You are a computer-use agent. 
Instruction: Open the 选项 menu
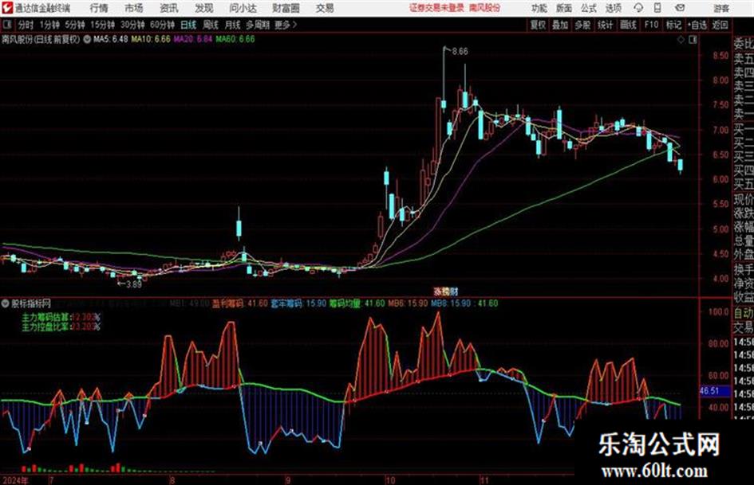[x=614, y=8]
